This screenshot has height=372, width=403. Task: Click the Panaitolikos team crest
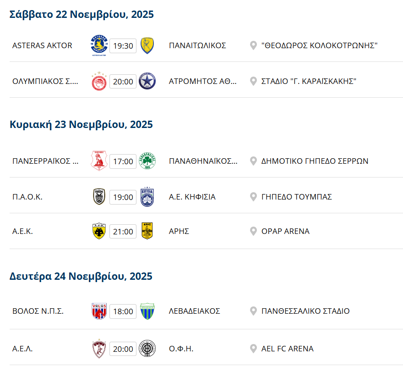pos(147,45)
